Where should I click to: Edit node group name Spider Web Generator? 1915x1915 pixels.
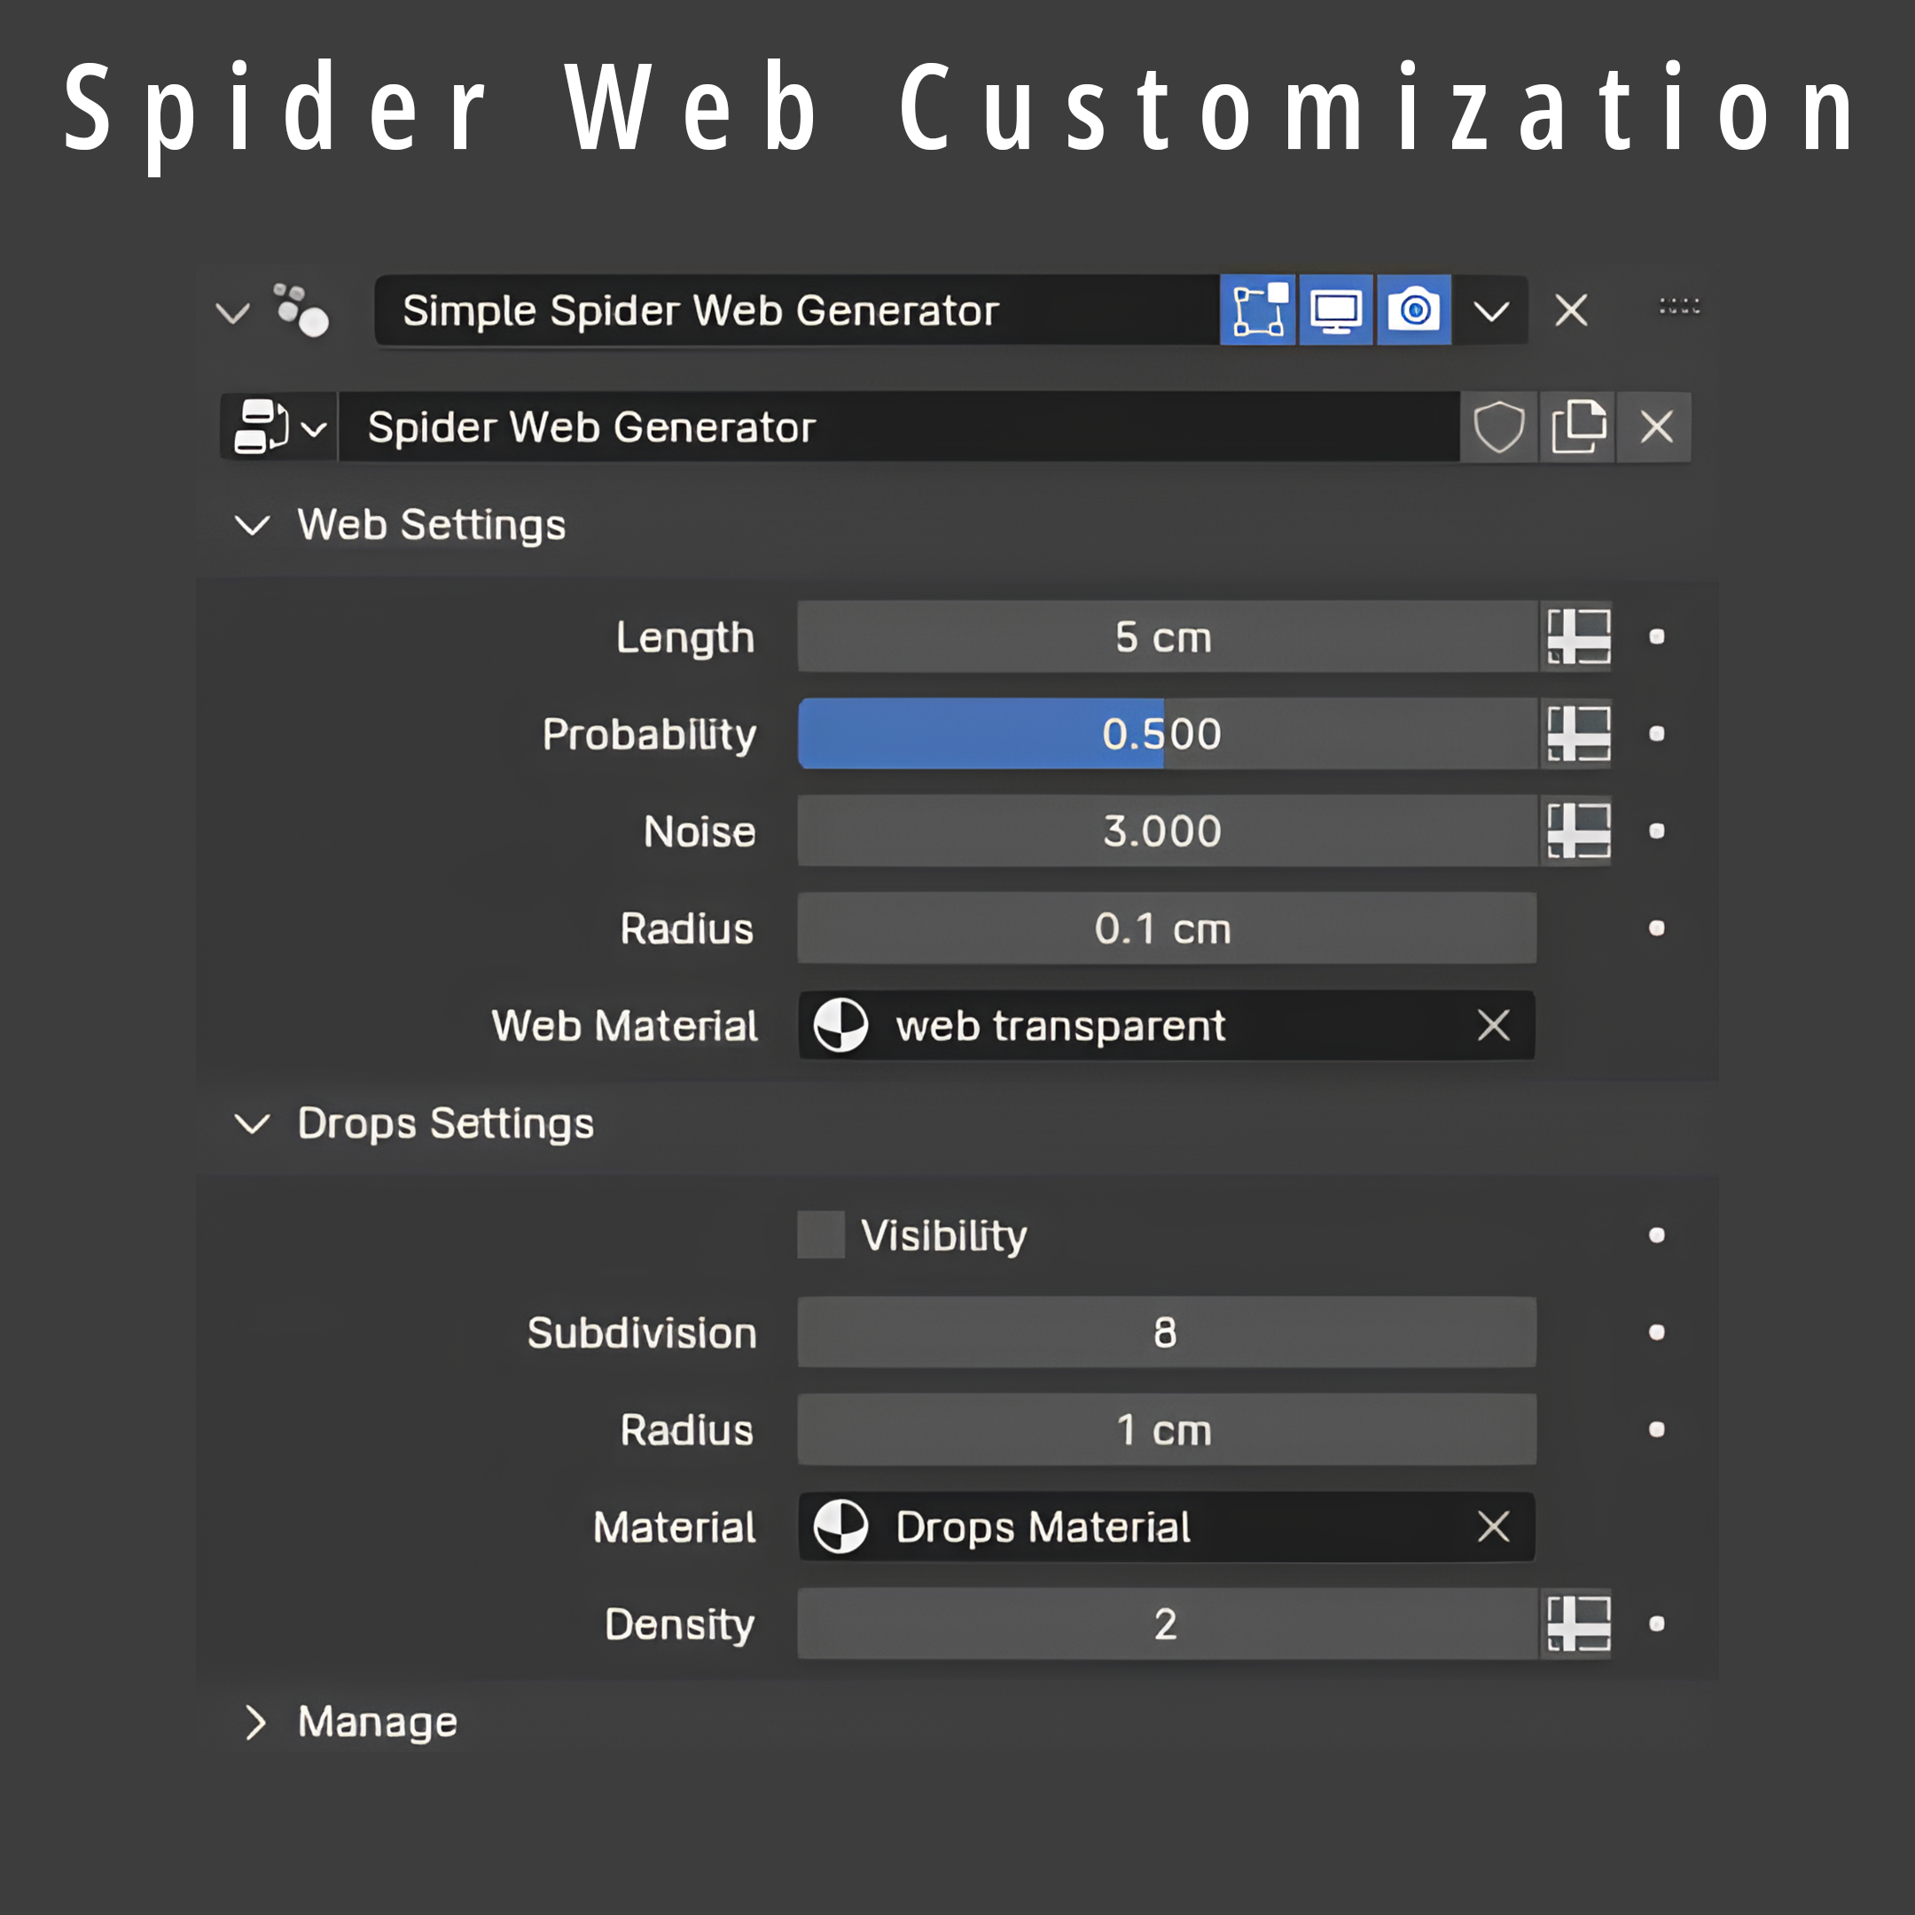pos(899,427)
